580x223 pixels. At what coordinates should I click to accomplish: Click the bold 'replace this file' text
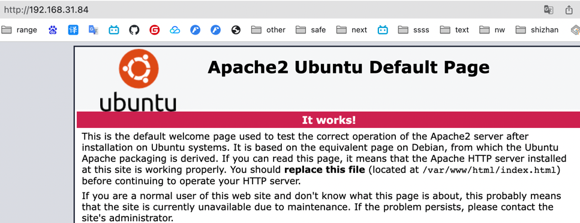324,170
